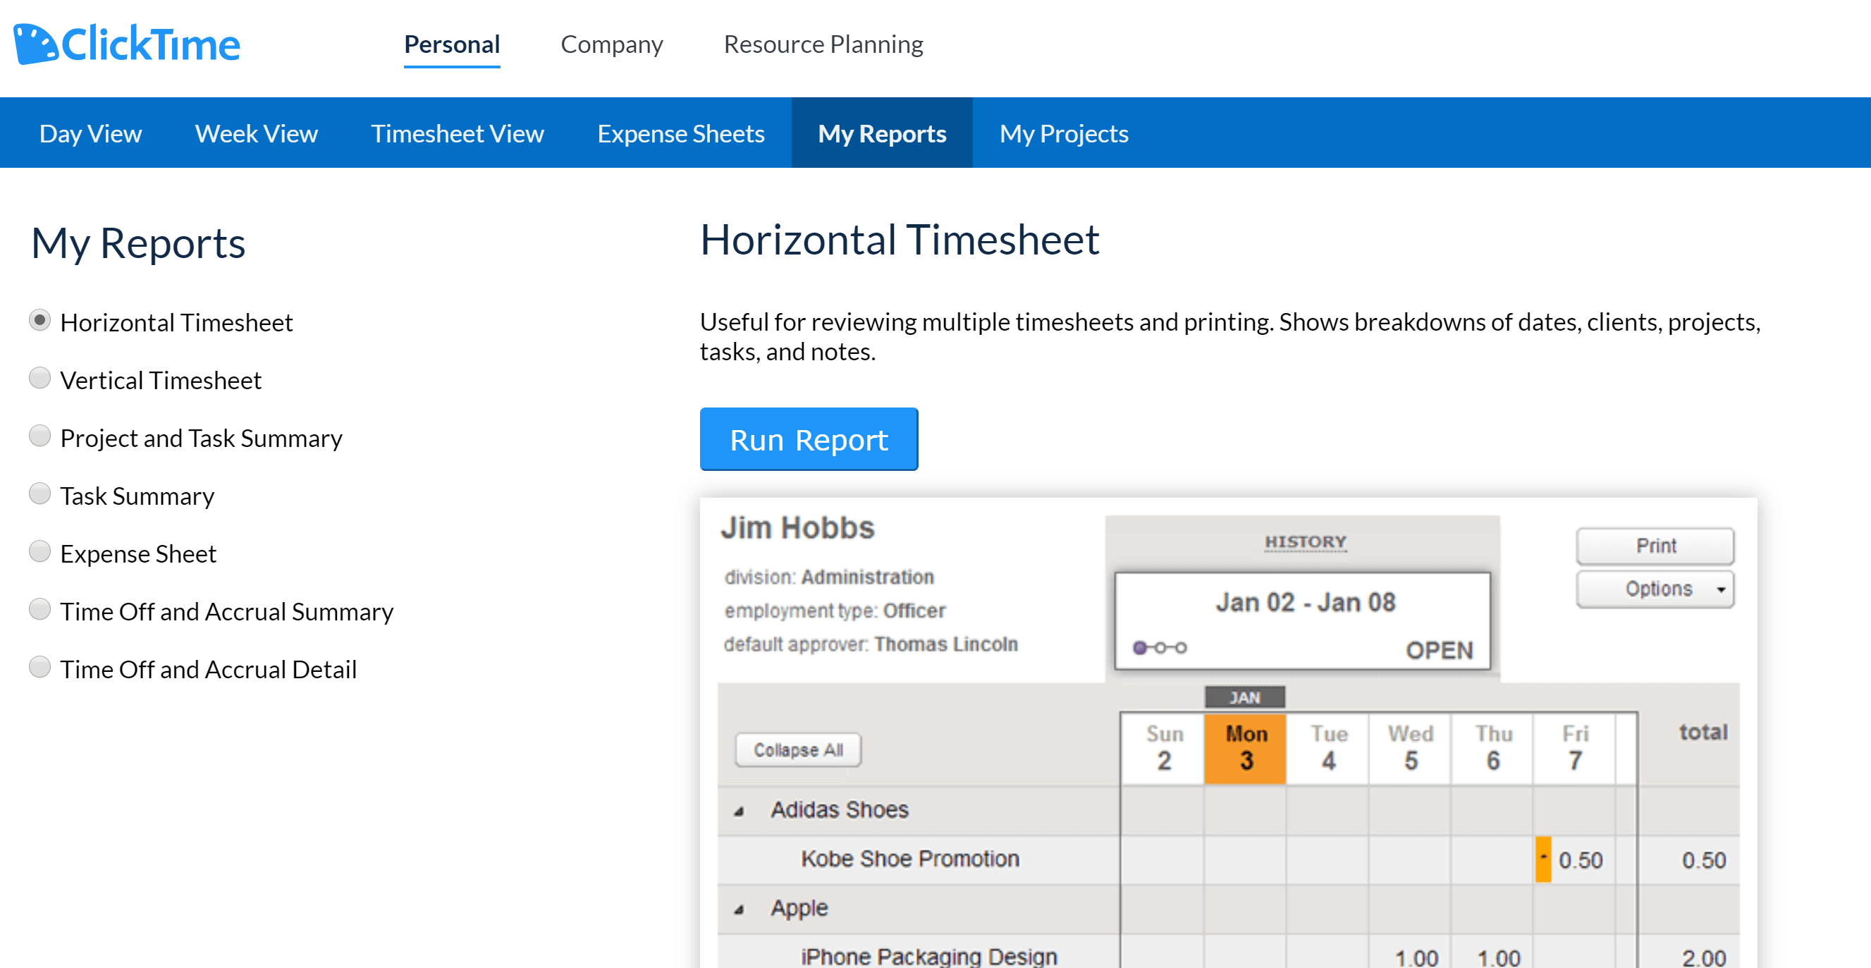The height and width of the screenshot is (968, 1871).
Task: Open the Options dropdown in the preview
Action: (1654, 588)
